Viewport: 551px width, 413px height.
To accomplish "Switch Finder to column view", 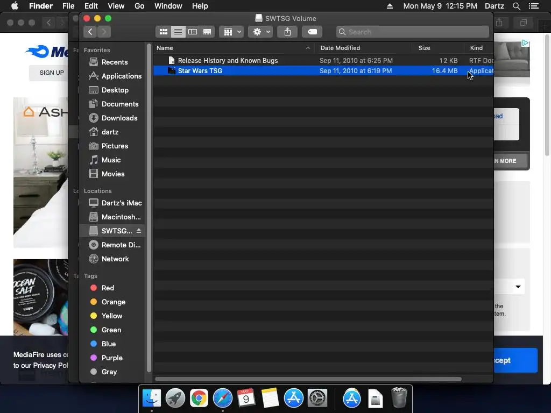I will click(x=193, y=32).
